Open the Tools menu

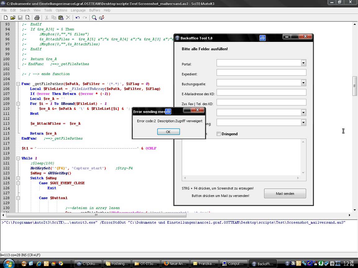point(48,10)
